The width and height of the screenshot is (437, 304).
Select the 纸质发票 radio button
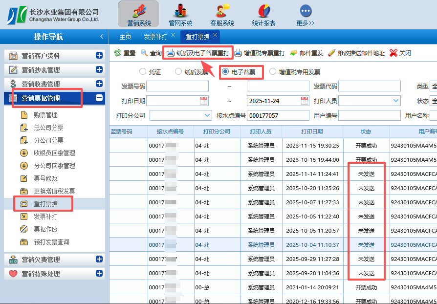[178, 72]
